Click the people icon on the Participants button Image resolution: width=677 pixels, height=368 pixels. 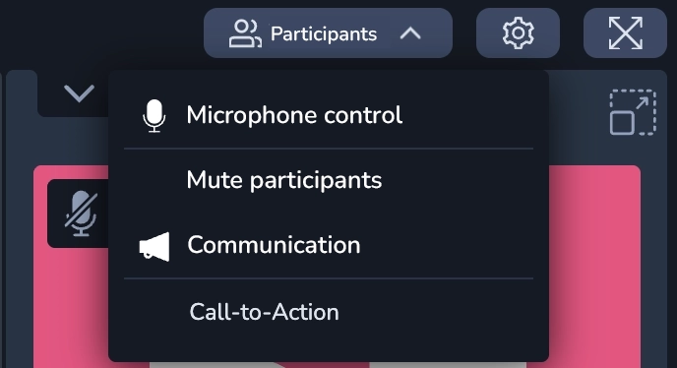coord(245,33)
